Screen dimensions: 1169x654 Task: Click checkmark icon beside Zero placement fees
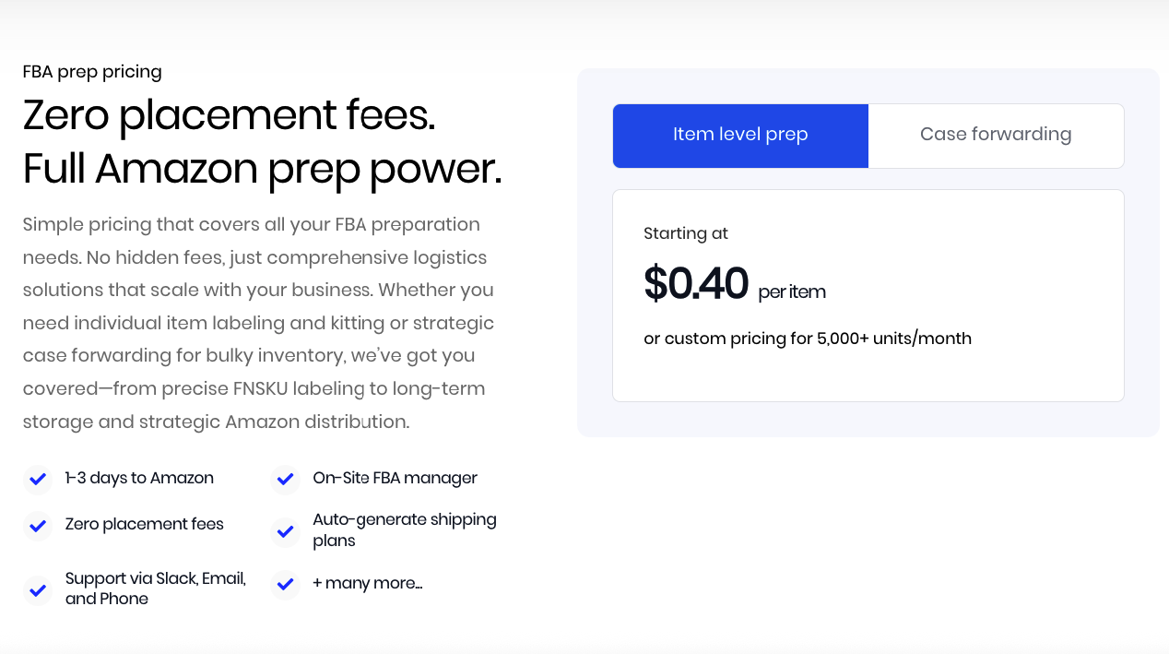[x=38, y=525]
